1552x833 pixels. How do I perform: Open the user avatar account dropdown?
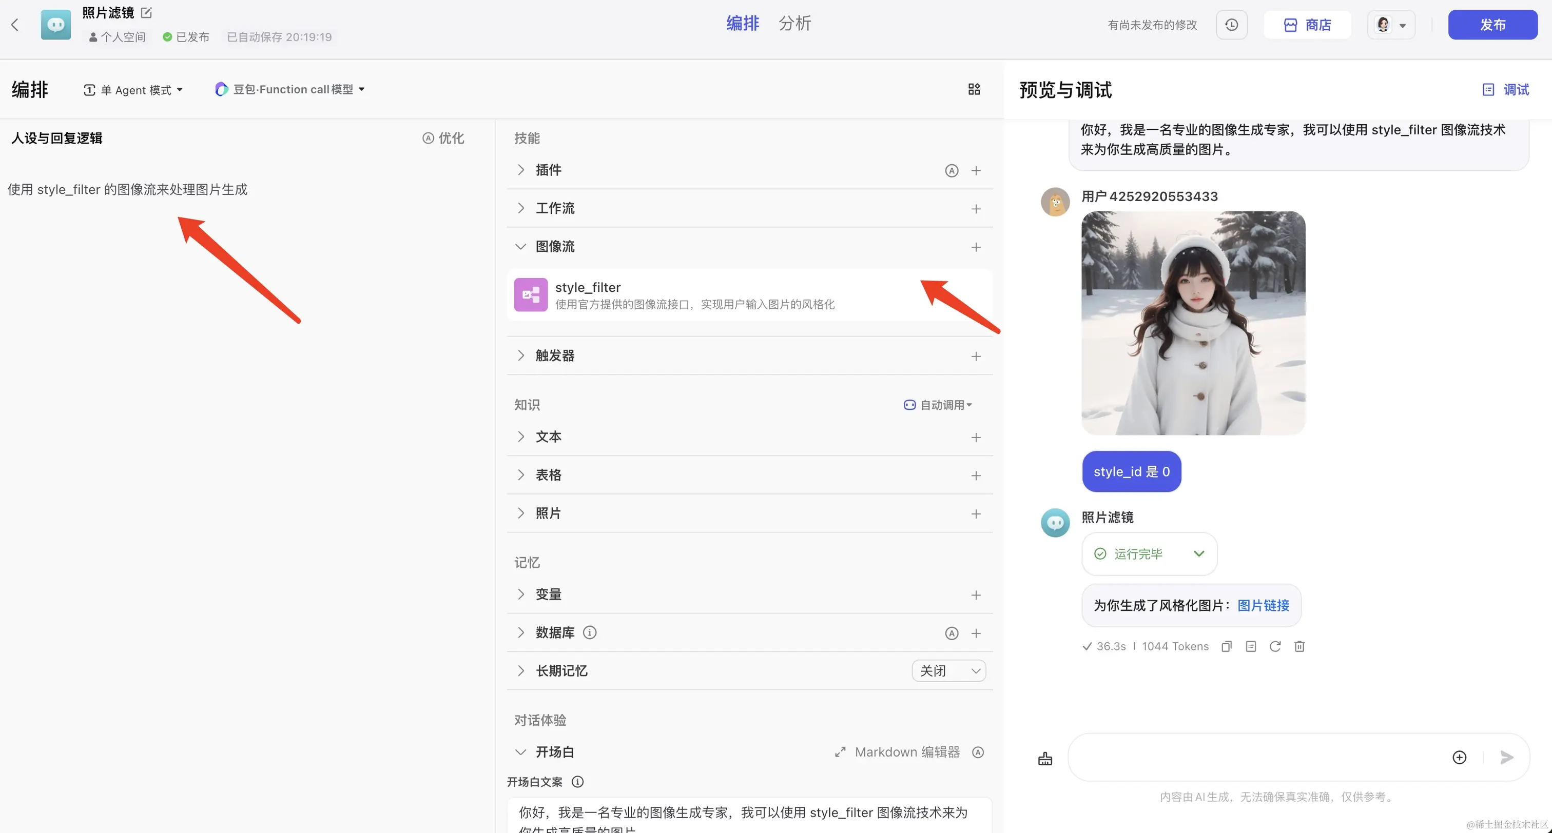tap(1391, 25)
